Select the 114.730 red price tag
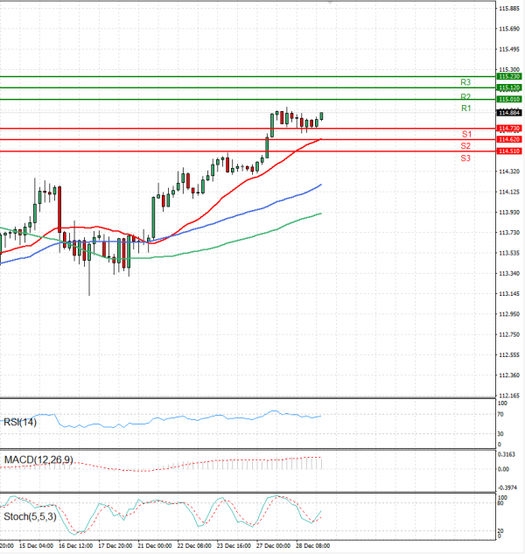Viewport: 525px width, 554px height. [x=509, y=129]
